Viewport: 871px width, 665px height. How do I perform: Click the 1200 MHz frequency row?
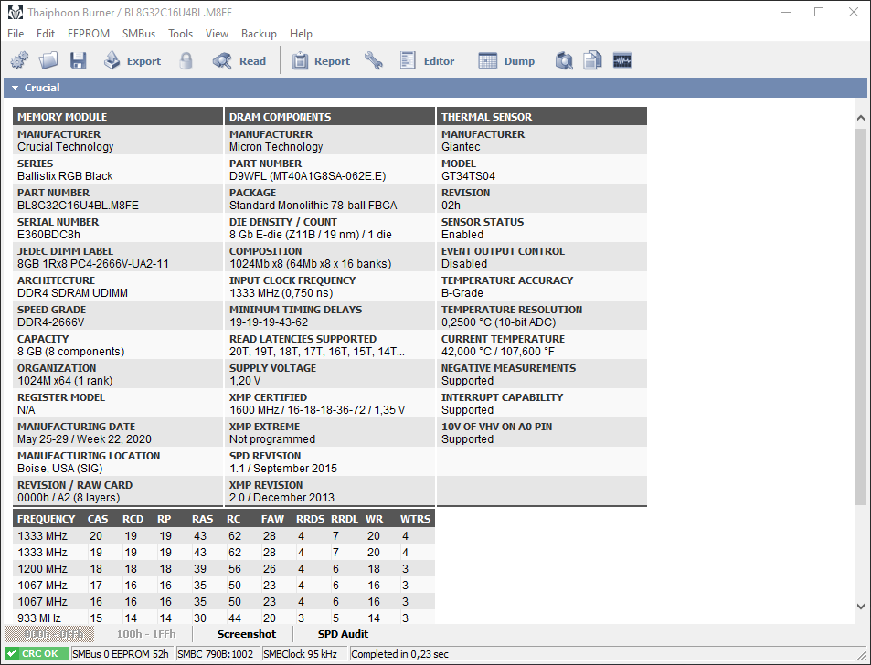click(223, 569)
